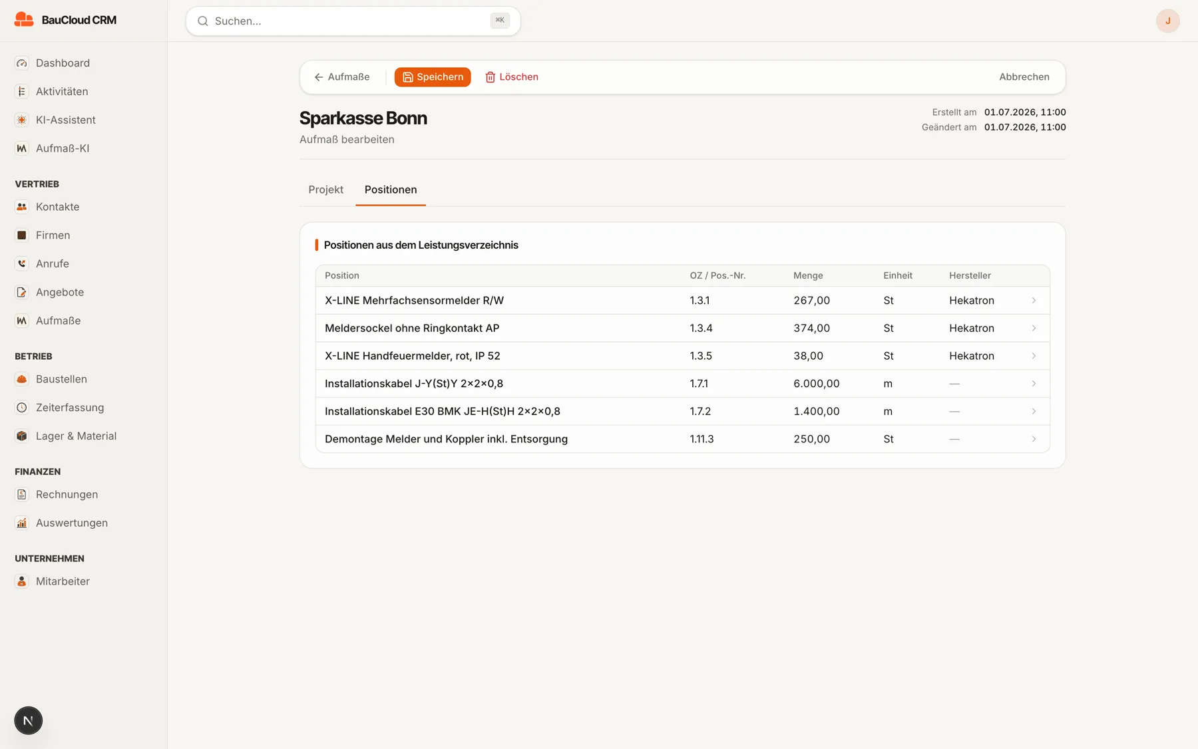Cancel editing via Abbrechen

pyautogui.click(x=1024, y=77)
